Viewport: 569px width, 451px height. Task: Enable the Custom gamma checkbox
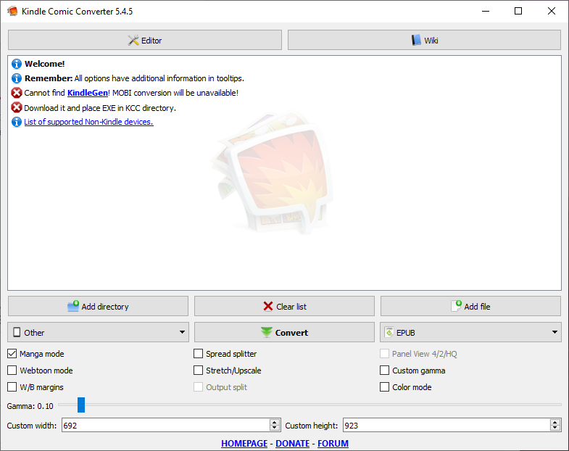[x=384, y=371]
